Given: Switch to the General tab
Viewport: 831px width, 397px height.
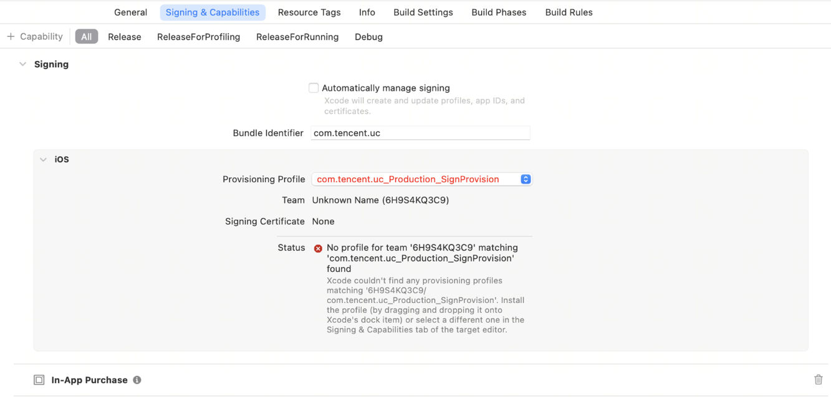Looking at the screenshot, I should click(x=130, y=12).
